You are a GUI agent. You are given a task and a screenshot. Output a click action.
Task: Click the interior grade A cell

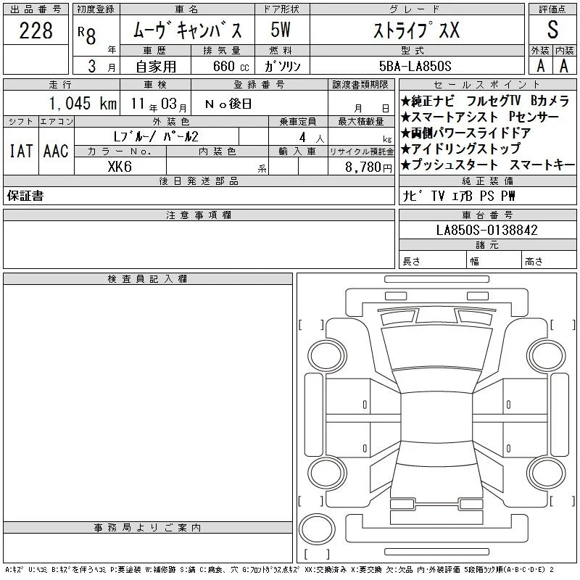(565, 66)
